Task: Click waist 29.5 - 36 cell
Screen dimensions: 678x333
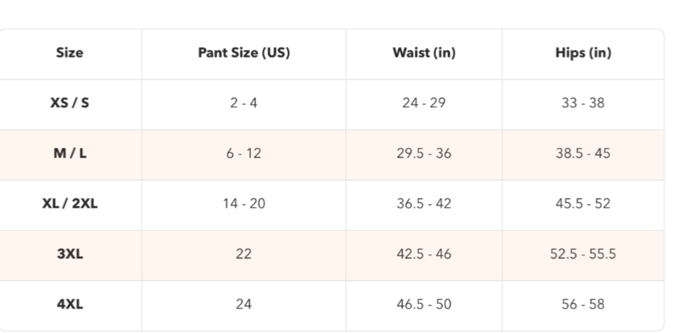Action: pyautogui.click(x=424, y=153)
